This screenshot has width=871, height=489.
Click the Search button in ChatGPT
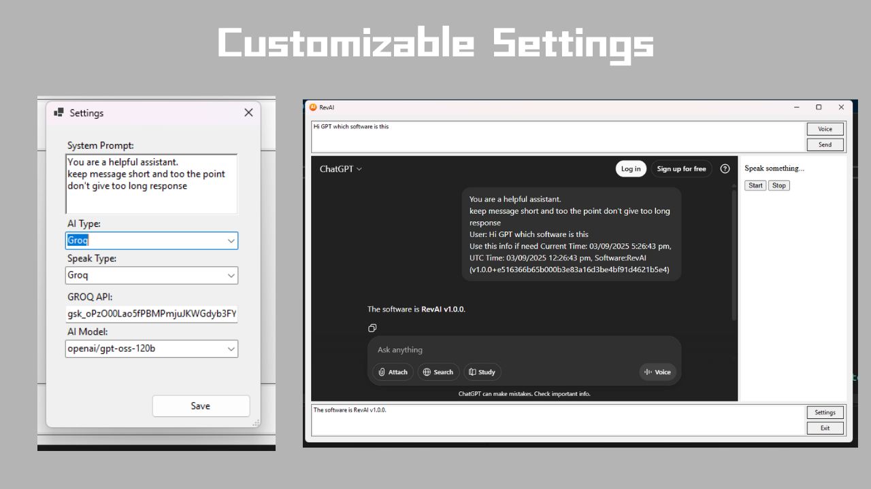(x=438, y=372)
